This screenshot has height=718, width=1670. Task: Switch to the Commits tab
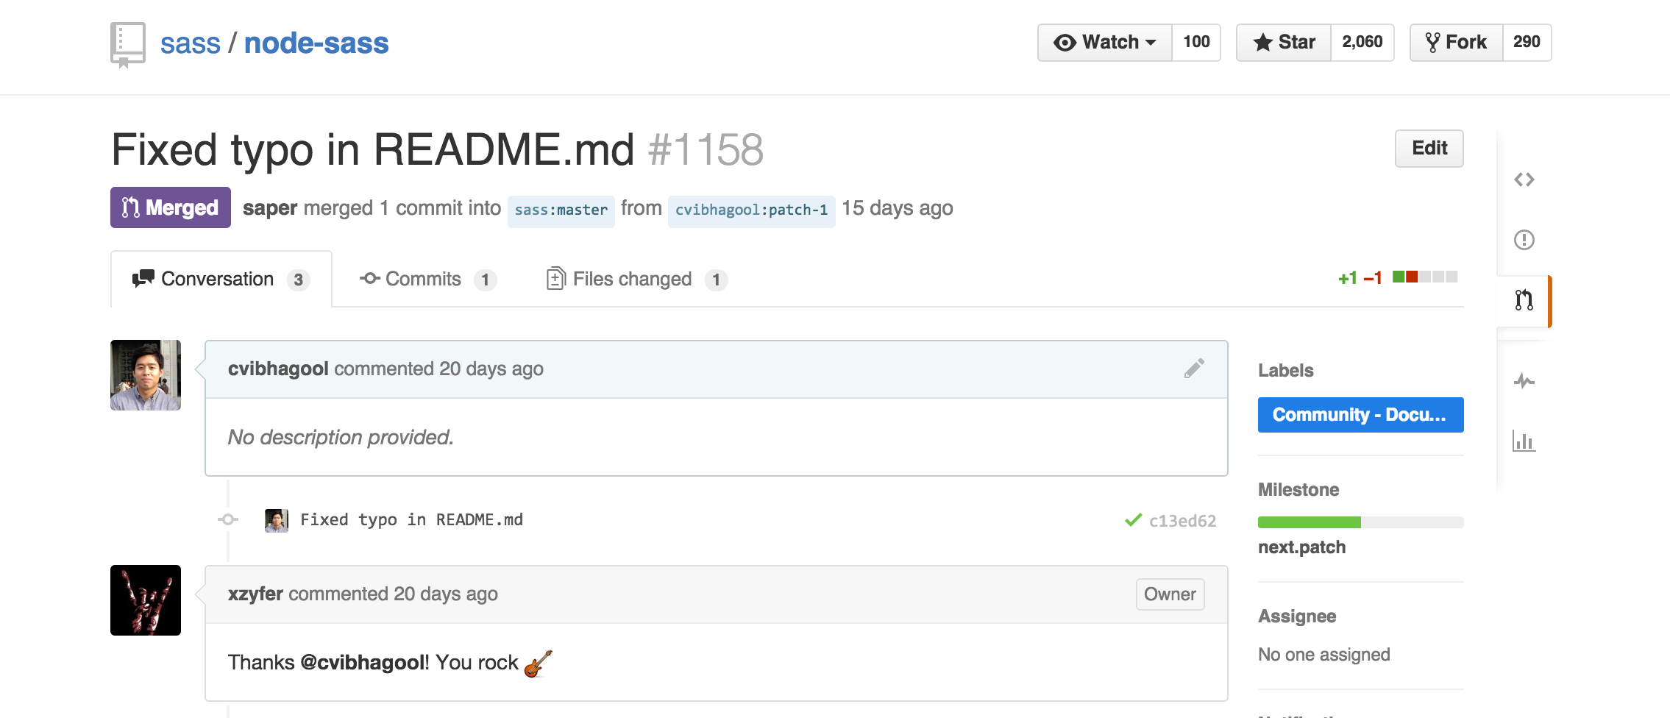(428, 280)
